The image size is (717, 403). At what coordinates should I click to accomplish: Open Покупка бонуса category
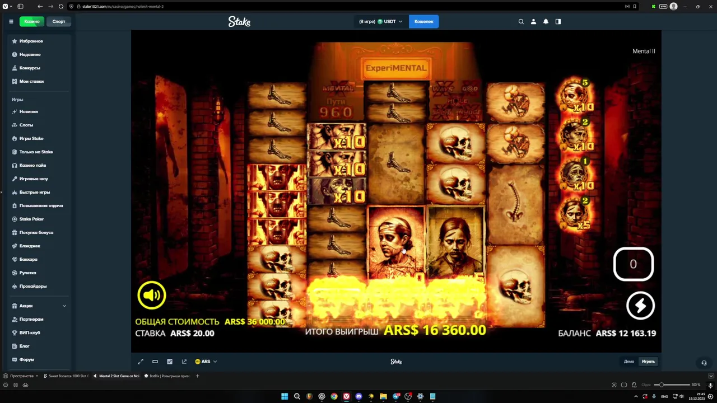[x=39, y=232]
